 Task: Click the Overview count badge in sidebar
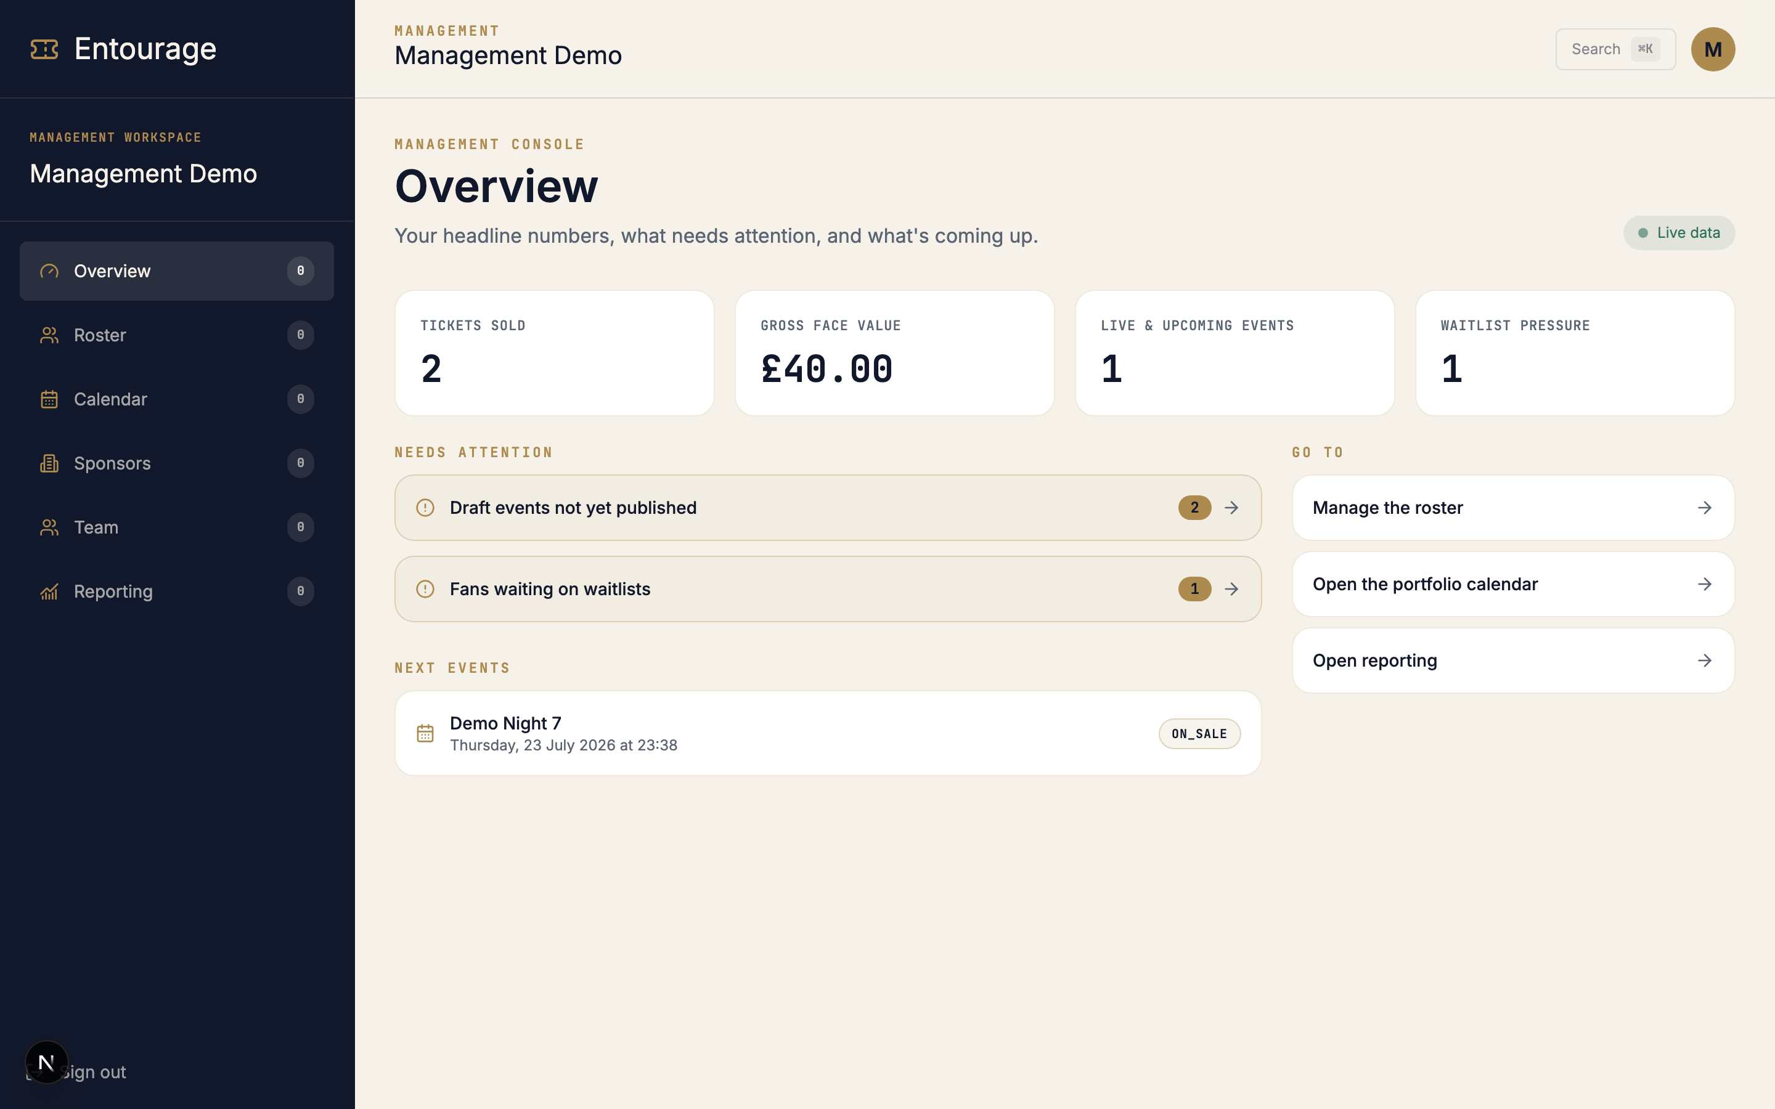pos(301,271)
